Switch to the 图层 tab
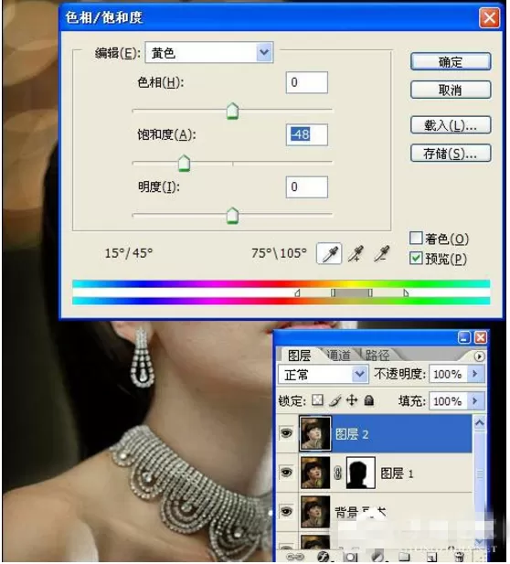The image size is (510, 564). (299, 356)
